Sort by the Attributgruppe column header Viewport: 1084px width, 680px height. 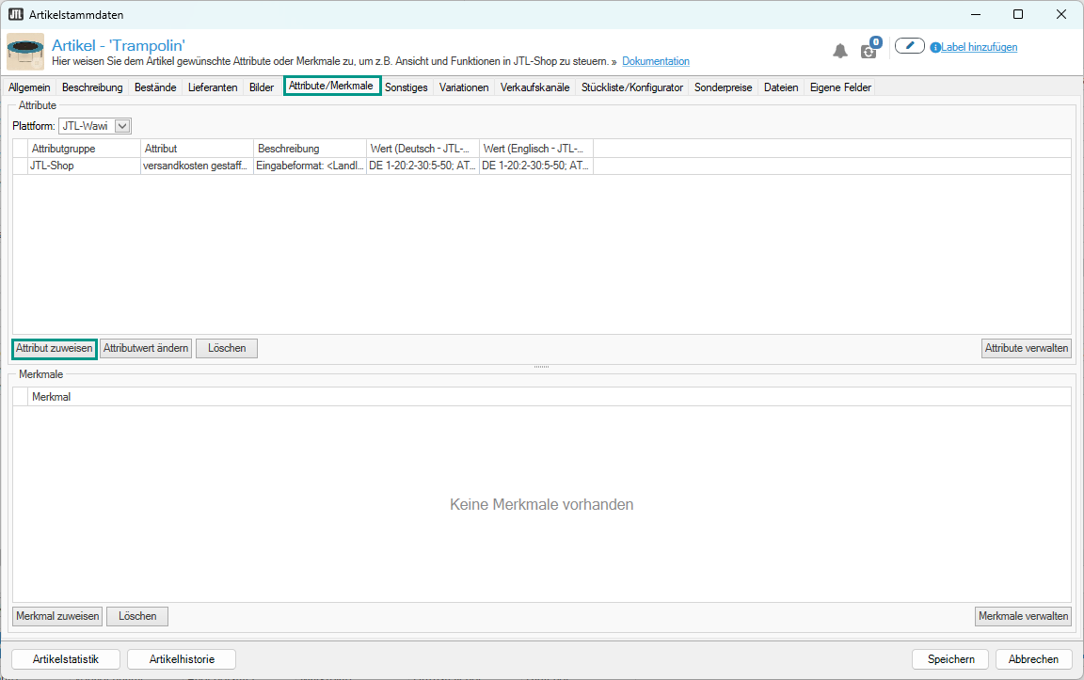click(85, 149)
